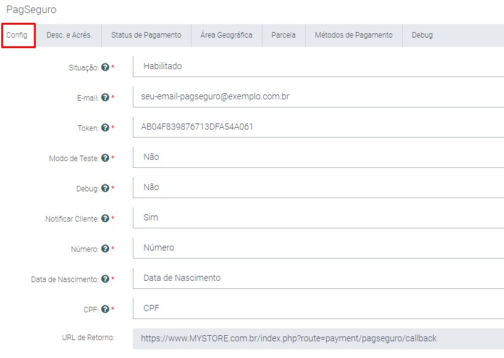Select the Área Geográfica tab
The height and width of the screenshot is (358, 504).
tap(226, 35)
